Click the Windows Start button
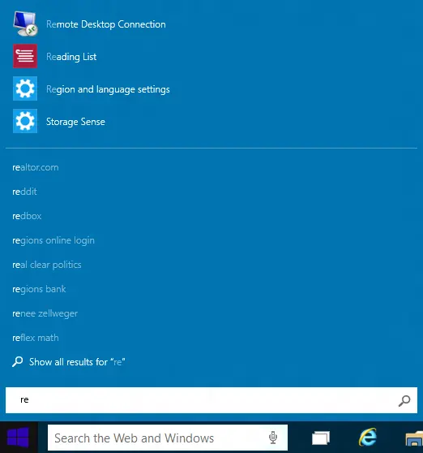 (19, 437)
